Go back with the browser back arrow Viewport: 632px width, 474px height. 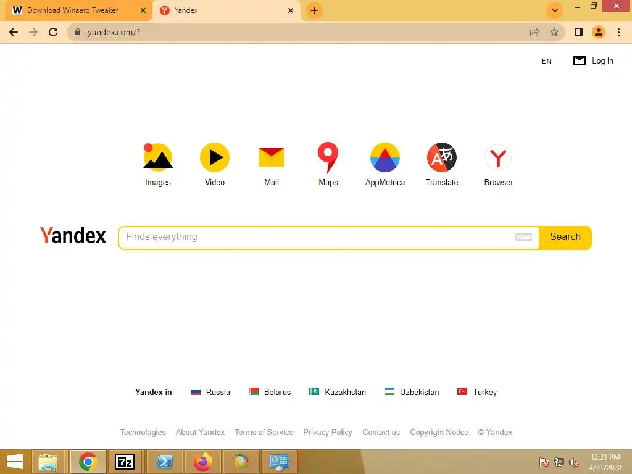tap(14, 32)
